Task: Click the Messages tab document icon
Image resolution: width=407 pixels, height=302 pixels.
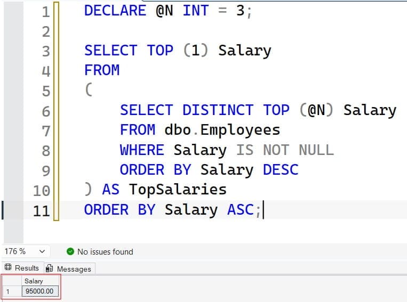Action: tap(49, 268)
